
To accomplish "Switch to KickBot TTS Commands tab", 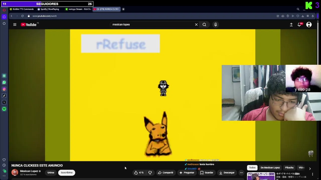I will click(x=22, y=9).
